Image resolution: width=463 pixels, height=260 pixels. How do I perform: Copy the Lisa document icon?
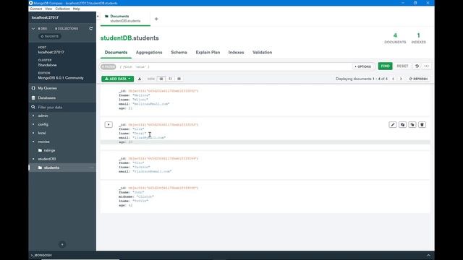(x=402, y=125)
